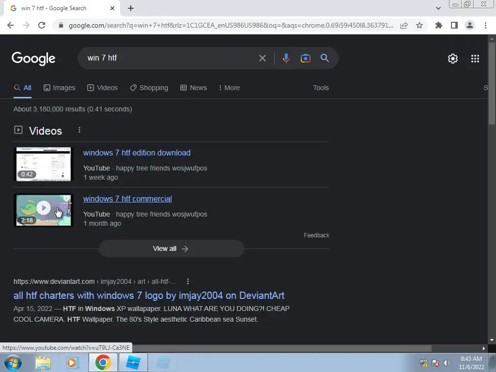Share this page from the address bar
496x372 pixels.
[x=404, y=25]
